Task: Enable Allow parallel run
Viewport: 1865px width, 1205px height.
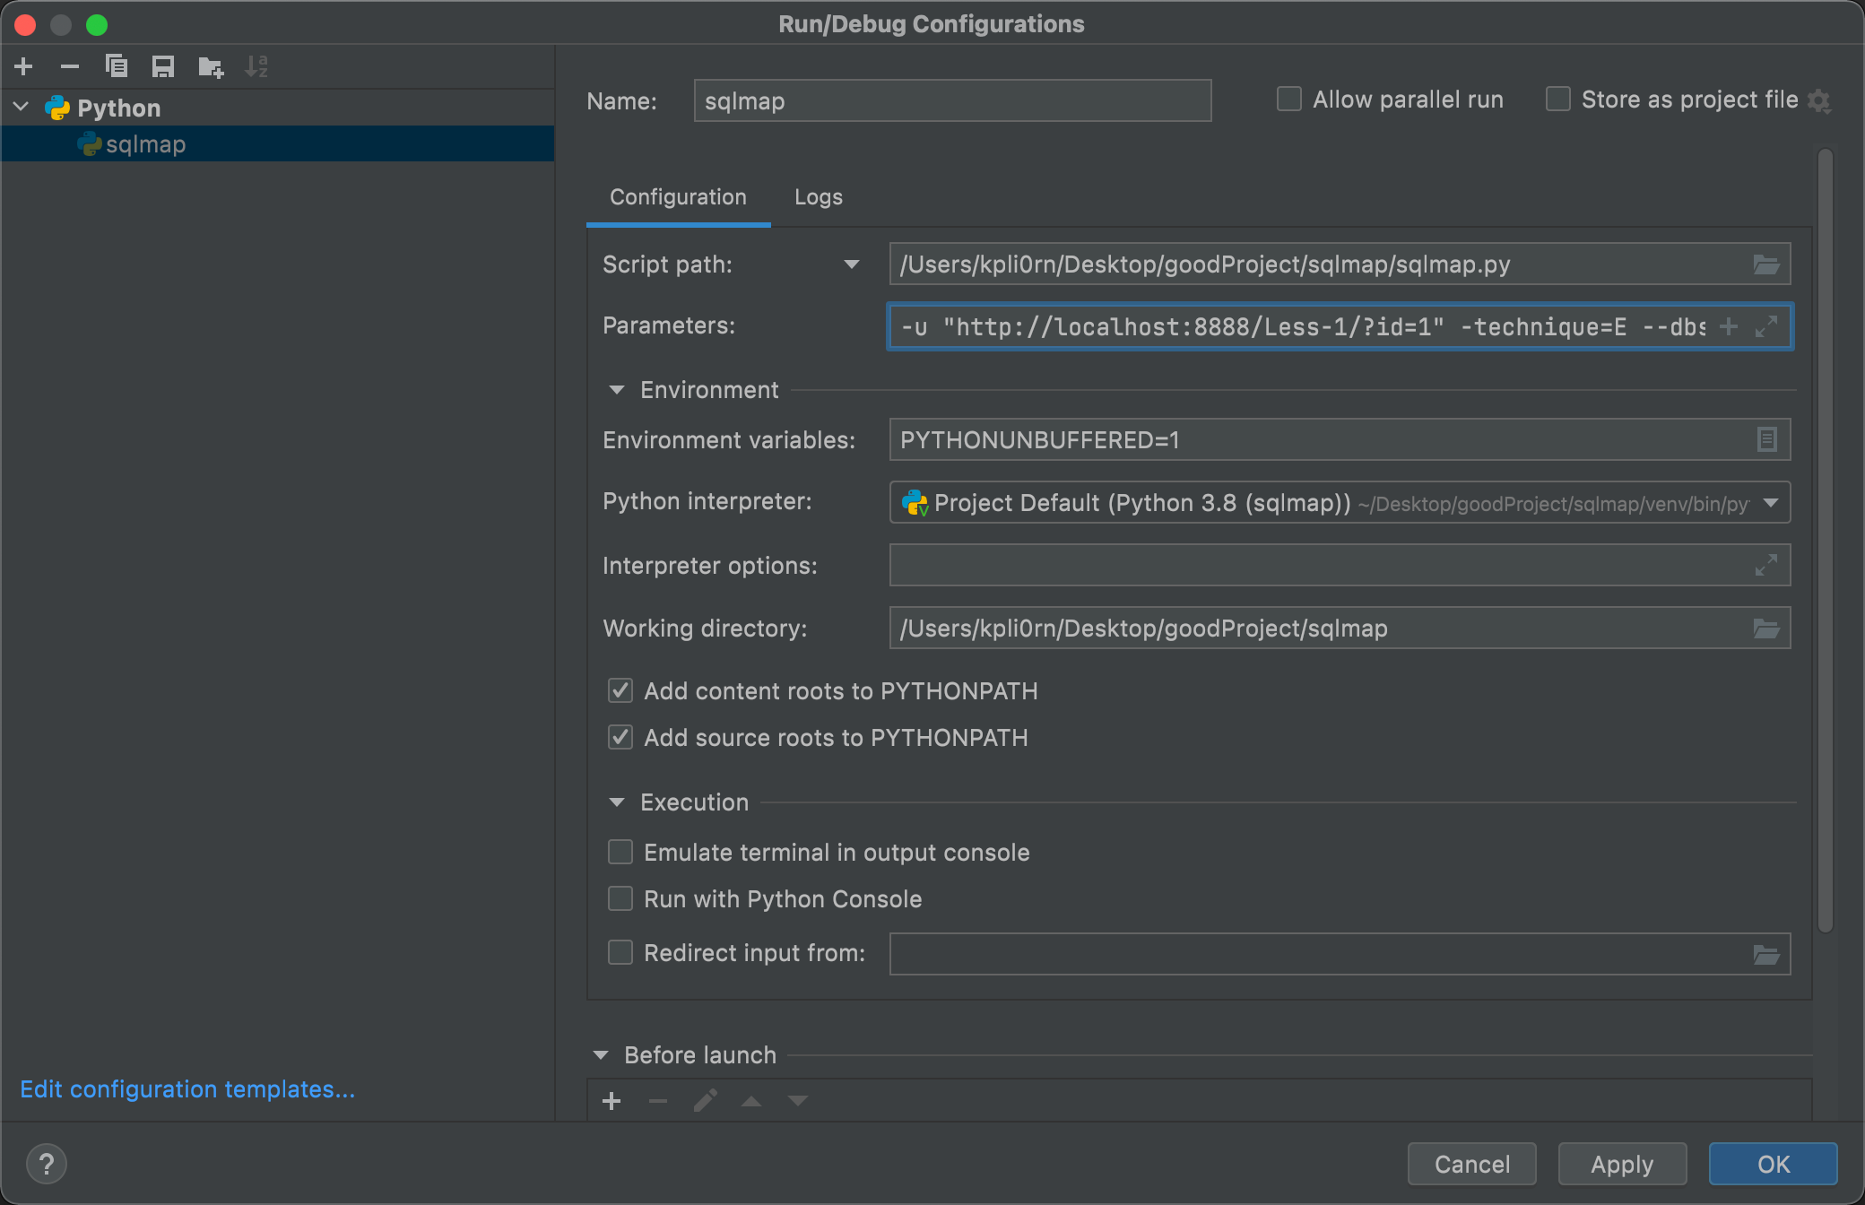Action: click(x=1289, y=100)
